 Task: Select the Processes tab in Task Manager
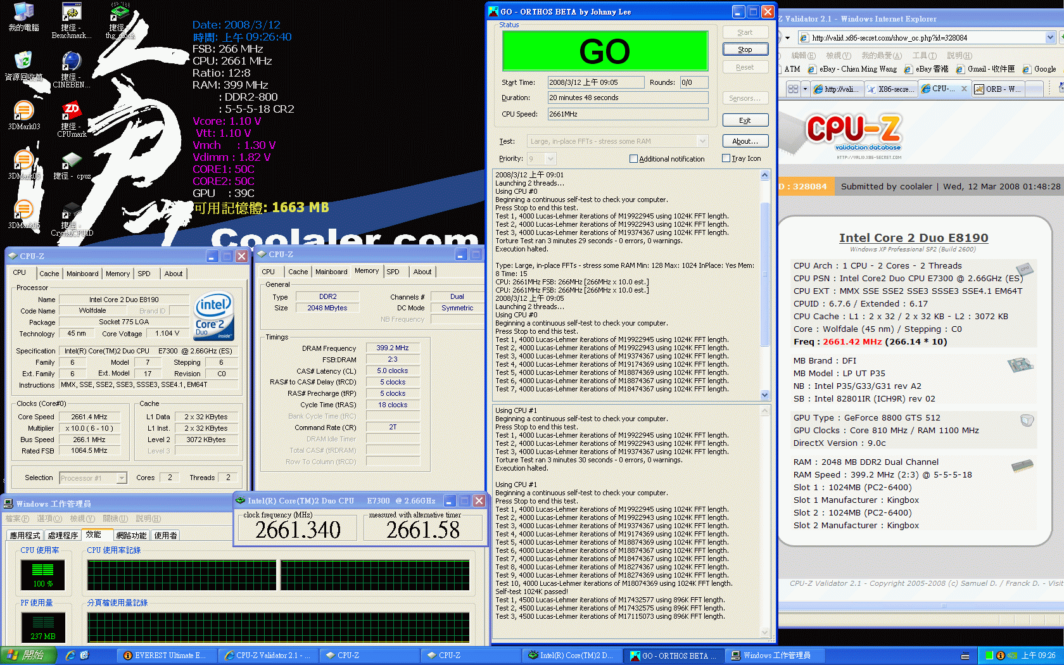(x=63, y=536)
